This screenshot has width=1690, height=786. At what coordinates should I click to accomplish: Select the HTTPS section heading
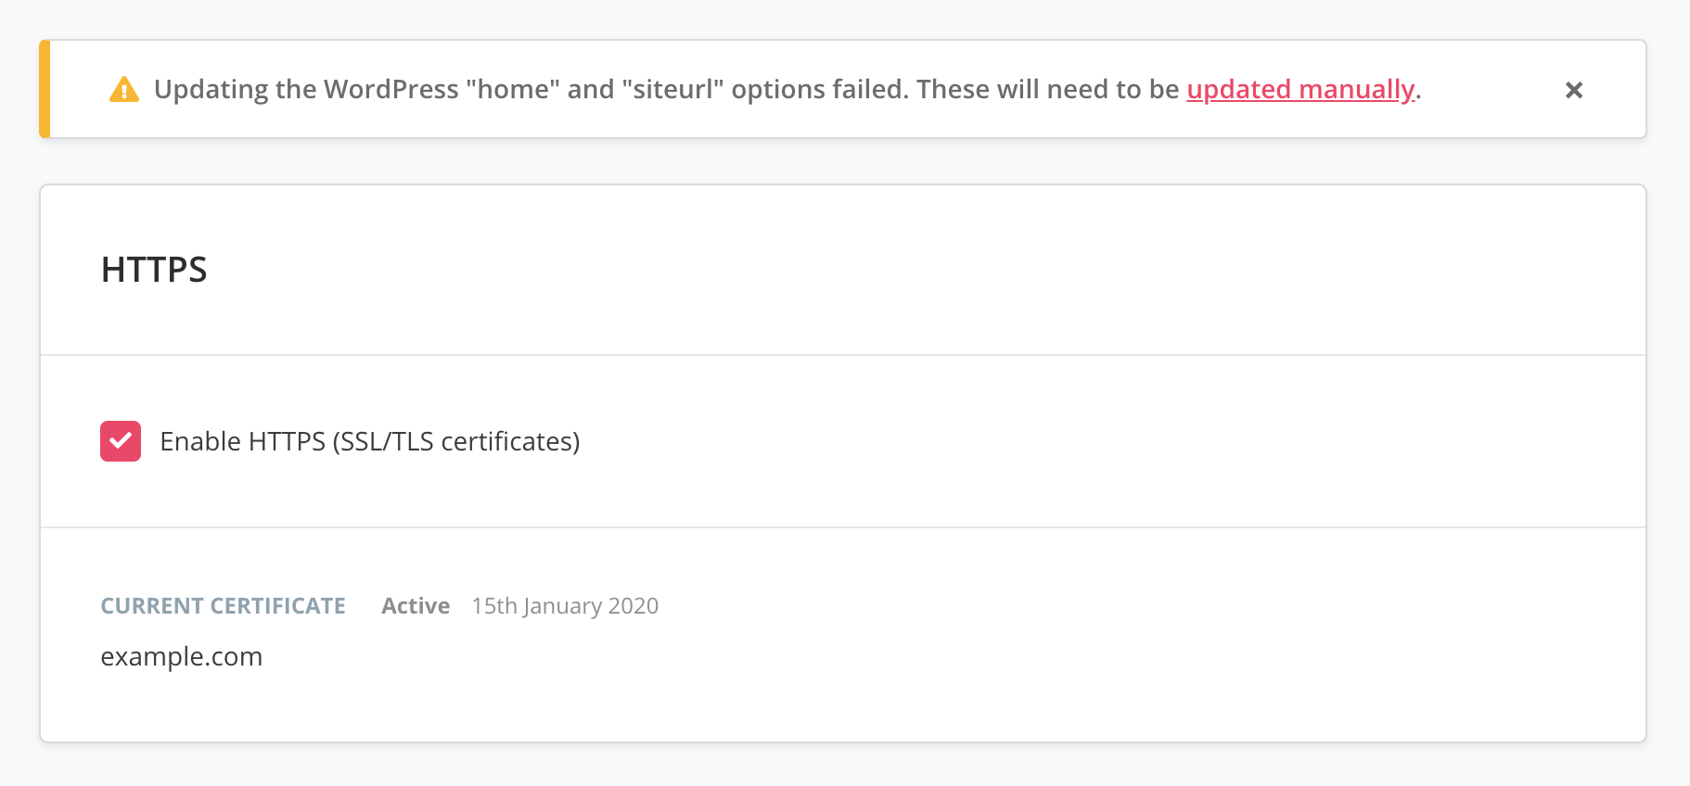[154, 270]
